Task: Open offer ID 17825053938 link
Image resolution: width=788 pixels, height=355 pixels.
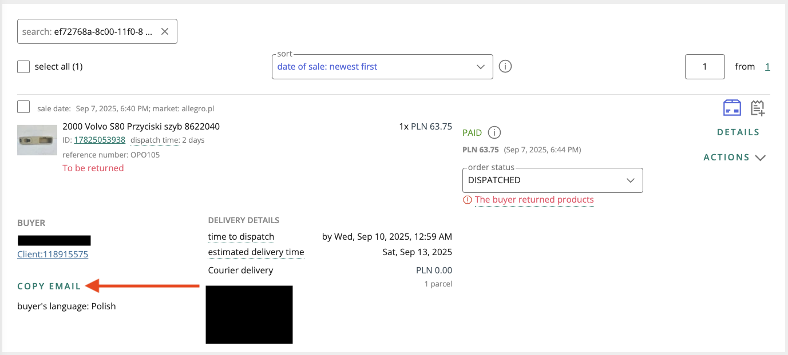Action: tap(100, 140)
